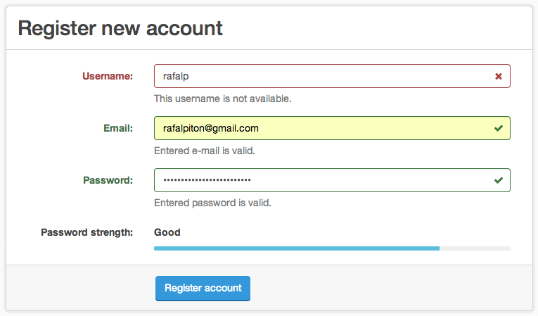Click the green checkmark in Password field
Viewport: 538px width, 316px height.
point(499,180)
